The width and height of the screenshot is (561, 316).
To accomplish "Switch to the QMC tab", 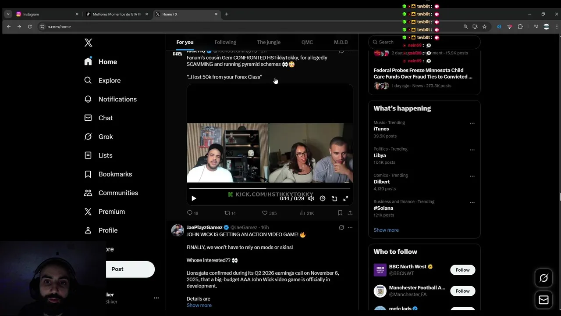I will pos(307,42).
